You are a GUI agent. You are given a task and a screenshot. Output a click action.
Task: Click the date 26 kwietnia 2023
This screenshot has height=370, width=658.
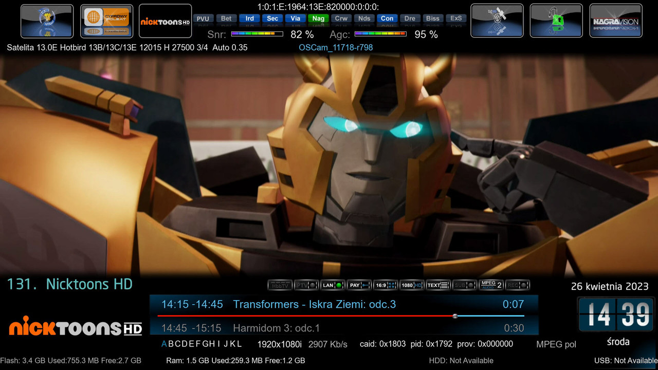[610, 286]
